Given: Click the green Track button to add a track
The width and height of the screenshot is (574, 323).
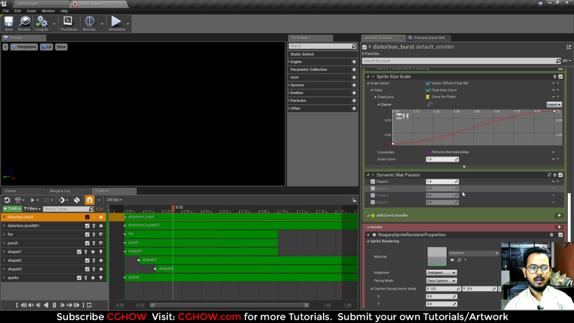Looking at the screenshot, I should click(12, 209).
